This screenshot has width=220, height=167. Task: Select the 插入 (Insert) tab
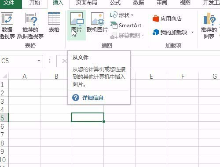58,3
